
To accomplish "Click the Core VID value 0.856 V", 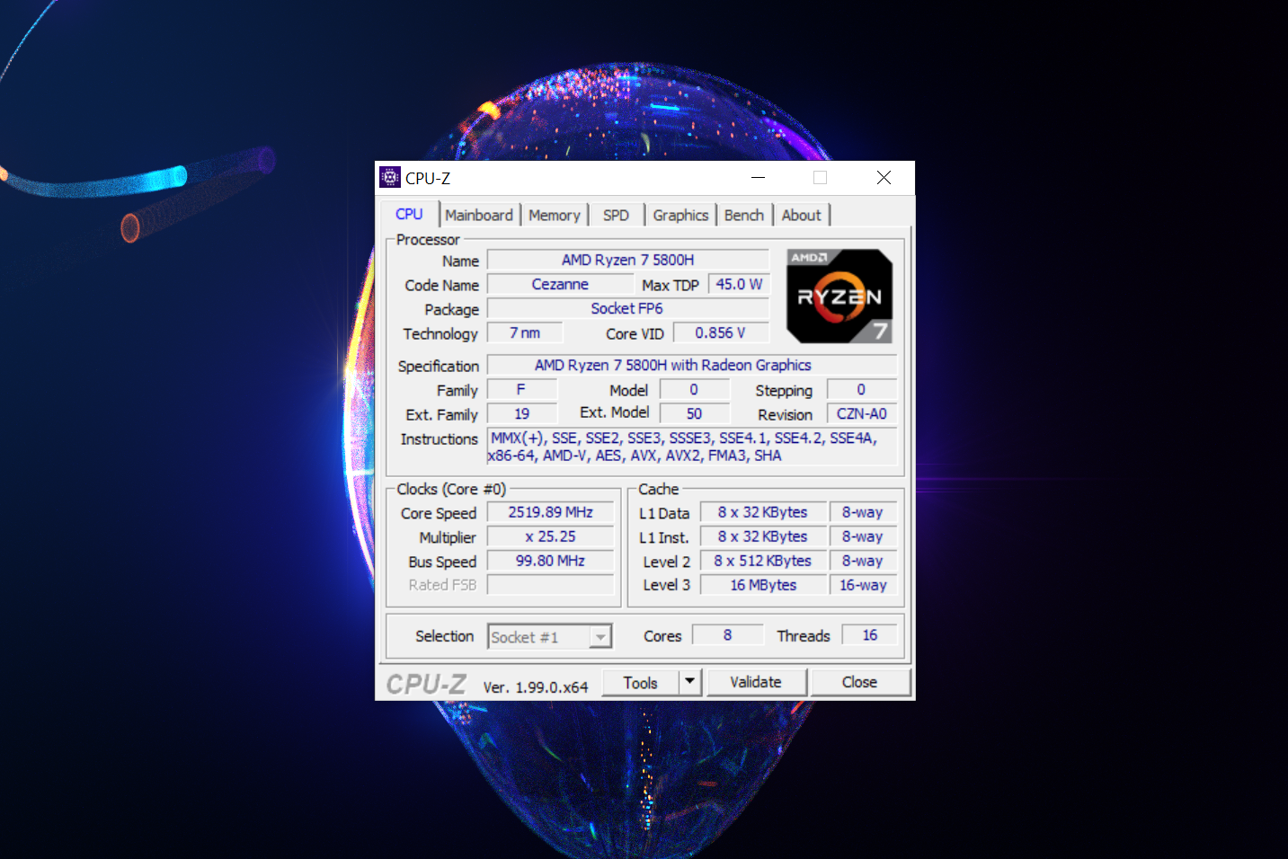I will click(721, 332).
